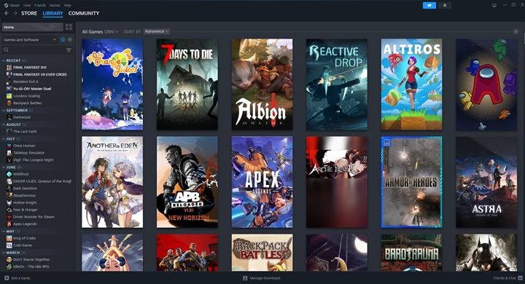This screenshot has width=525, height=284.
Task: Open Manage Downloads icon
Action: (x=245, y=278)
